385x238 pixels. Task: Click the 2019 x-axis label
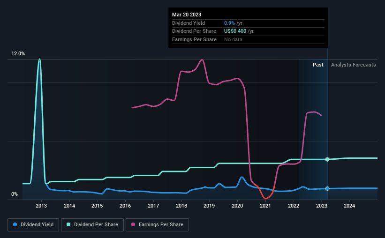(x=209, y=206)
